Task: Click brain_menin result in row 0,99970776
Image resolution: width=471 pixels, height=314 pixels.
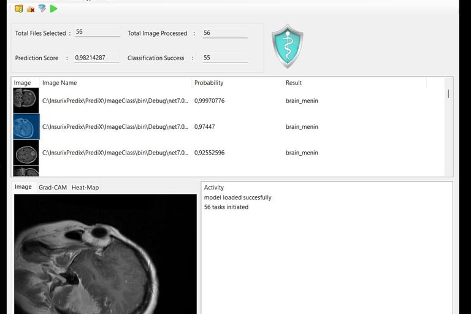Action: (x=302, y=101)
